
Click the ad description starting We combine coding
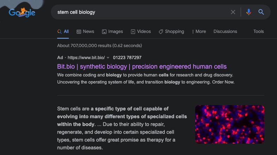(x=146, y=79)
